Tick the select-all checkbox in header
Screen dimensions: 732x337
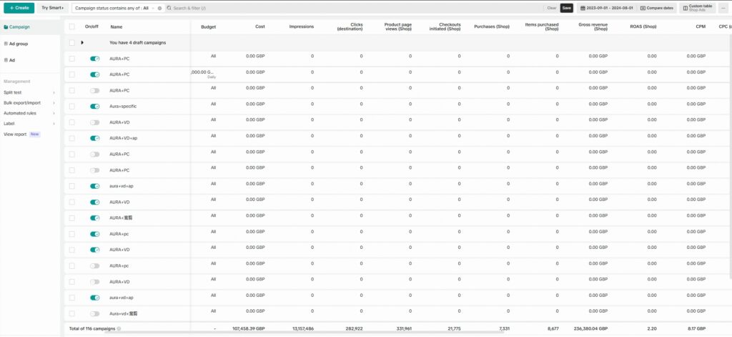(x=71, y=26)
